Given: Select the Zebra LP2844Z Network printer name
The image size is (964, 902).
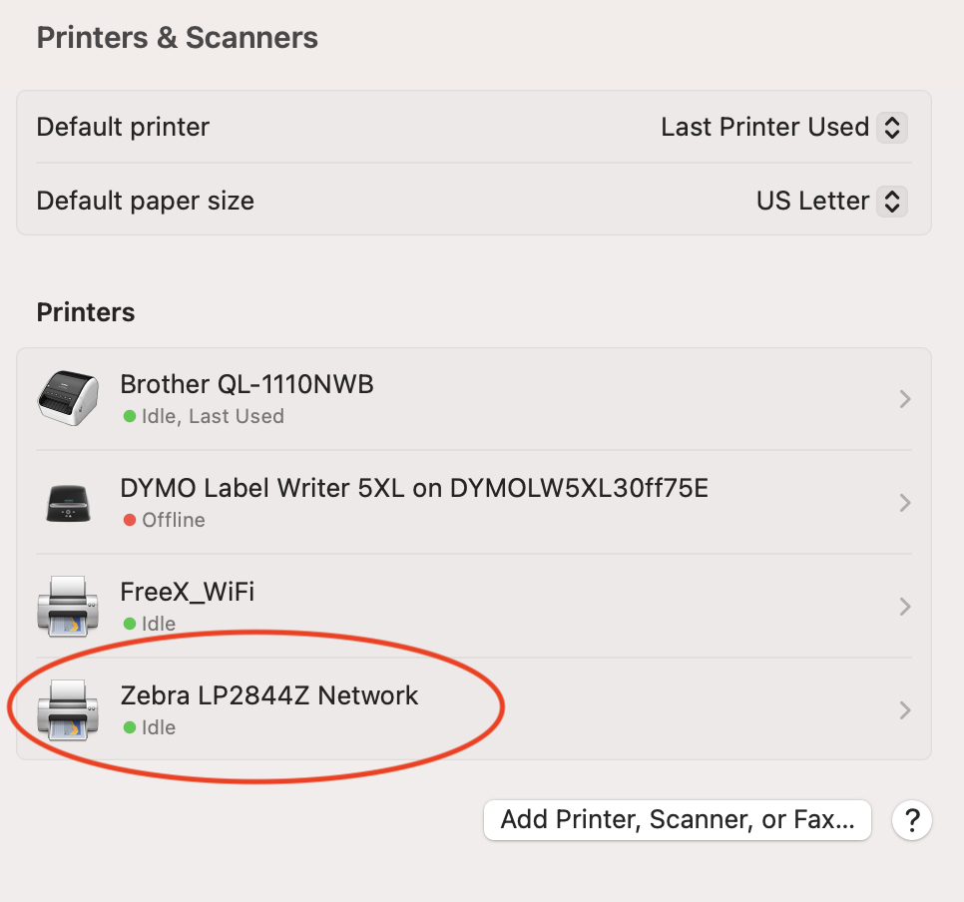Looking at the screenshot, I should tap(269, 695).
